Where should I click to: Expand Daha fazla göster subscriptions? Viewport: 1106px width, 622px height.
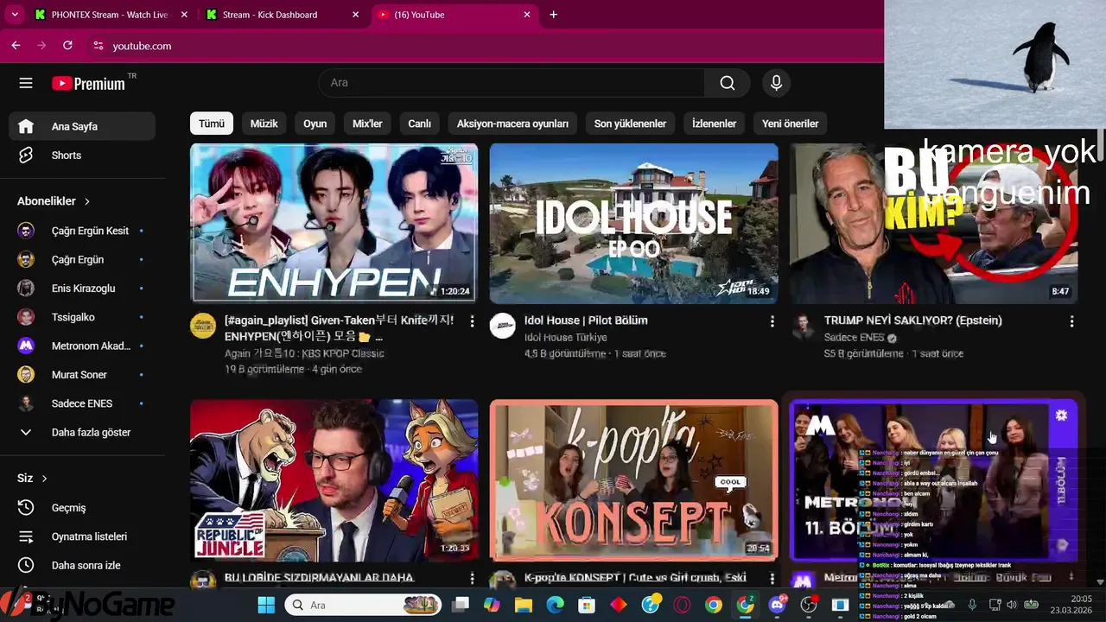click(x=82, y=433)
